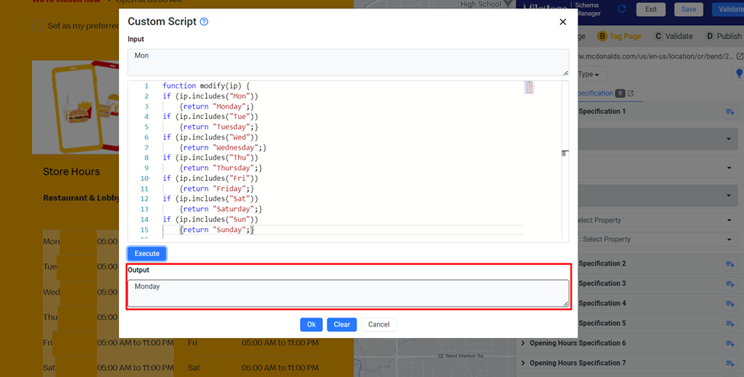Click the Restaurant & Lobby label
The height and width of the screenshot is (377, 744).
[x=81, y=198]
